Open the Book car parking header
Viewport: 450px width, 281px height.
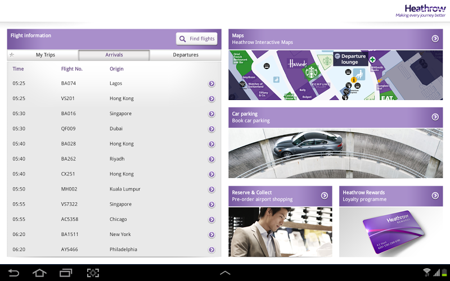coord(335,117)
